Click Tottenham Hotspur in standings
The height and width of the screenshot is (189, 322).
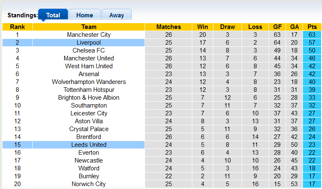click(89, 90)
